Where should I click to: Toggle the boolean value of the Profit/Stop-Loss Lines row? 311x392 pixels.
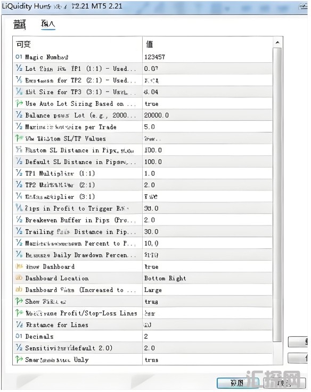point(150,313)
